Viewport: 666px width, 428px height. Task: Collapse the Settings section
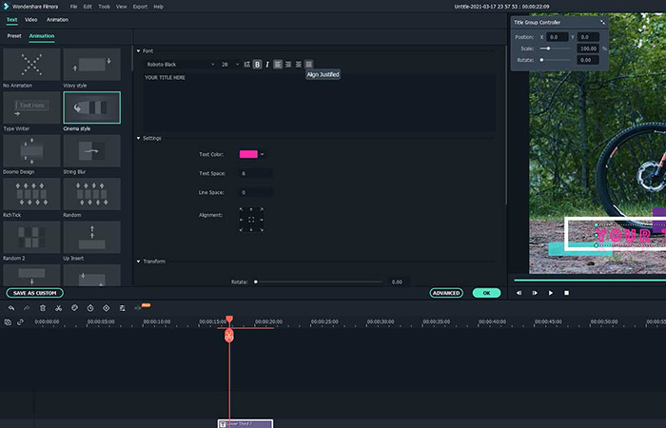[139, 138]
